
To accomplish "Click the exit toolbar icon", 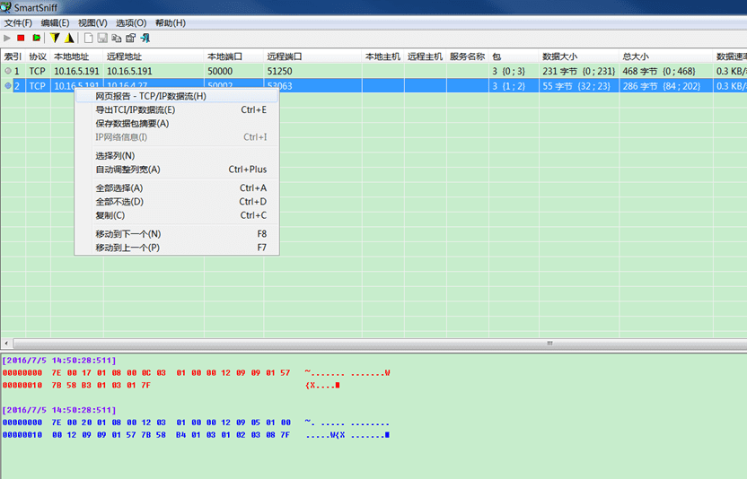I will tap(145, 38).
